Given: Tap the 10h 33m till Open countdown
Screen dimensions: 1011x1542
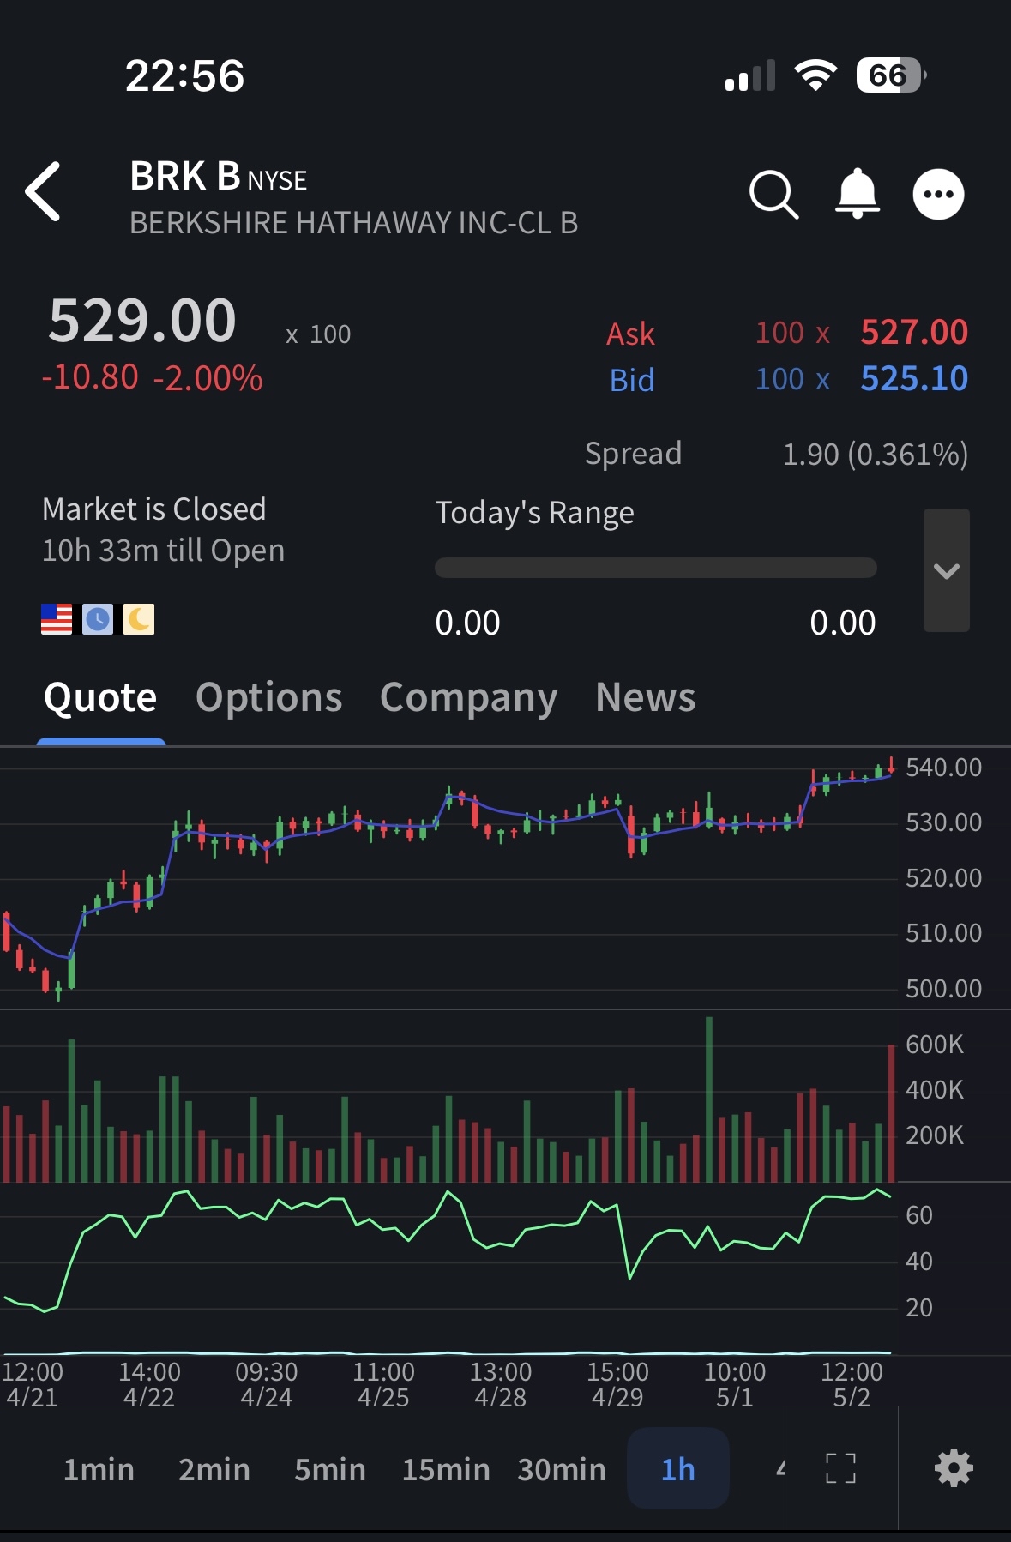Looking at the screenshot, I should (163, 551).
